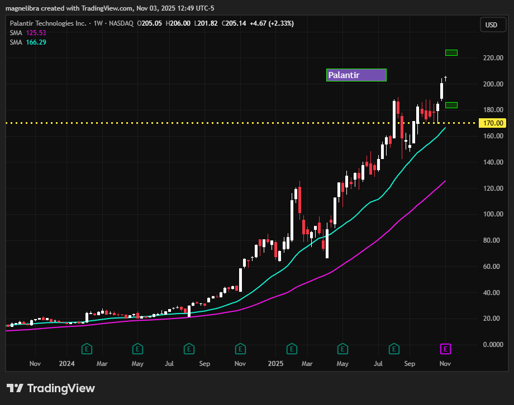Click the 140.00 price axis label
514x405 pixels.
[493, 162]
